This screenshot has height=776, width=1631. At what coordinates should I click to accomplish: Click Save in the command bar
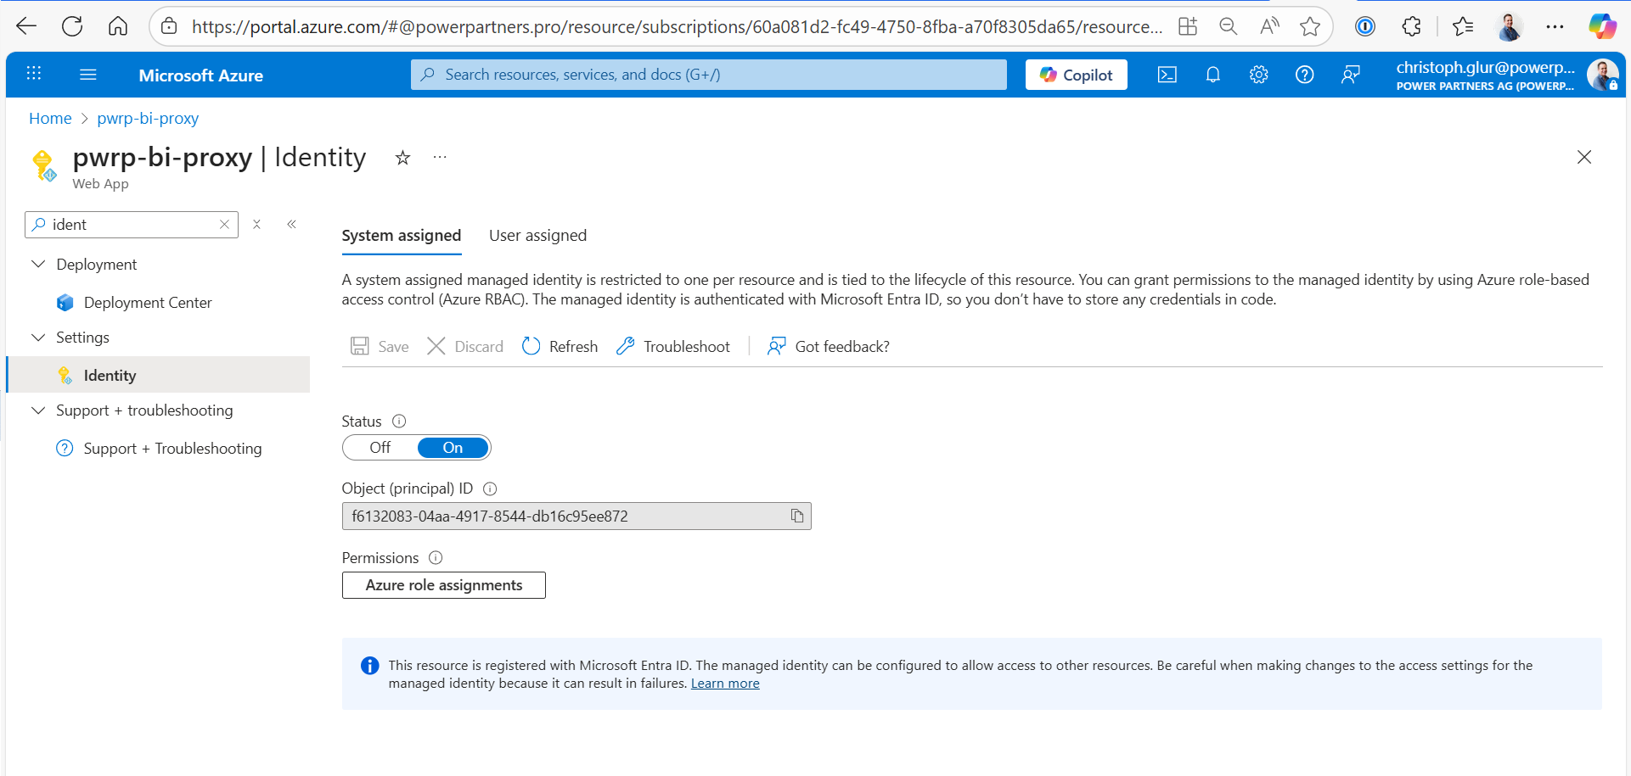click(380, 346)
